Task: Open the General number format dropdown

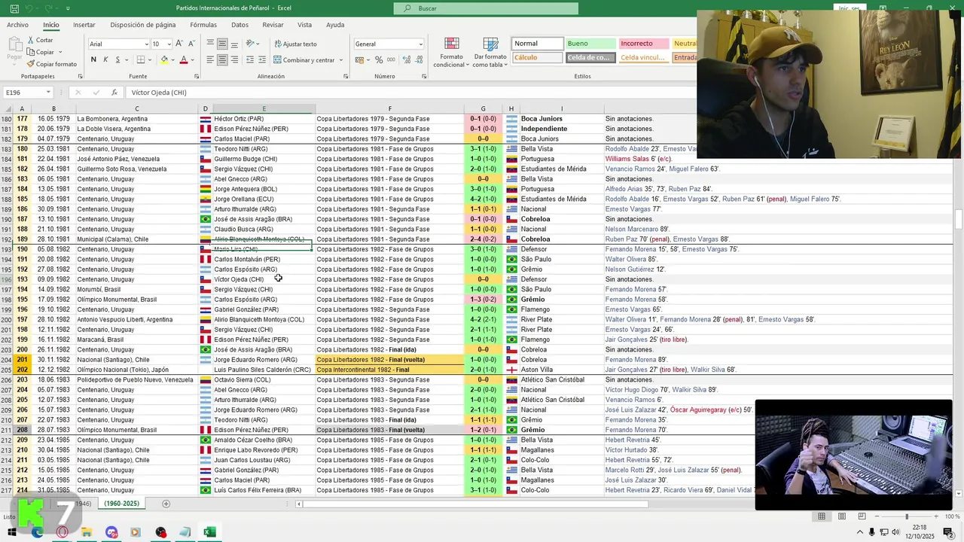Action: pyautogui.click(x=420, y=44)
